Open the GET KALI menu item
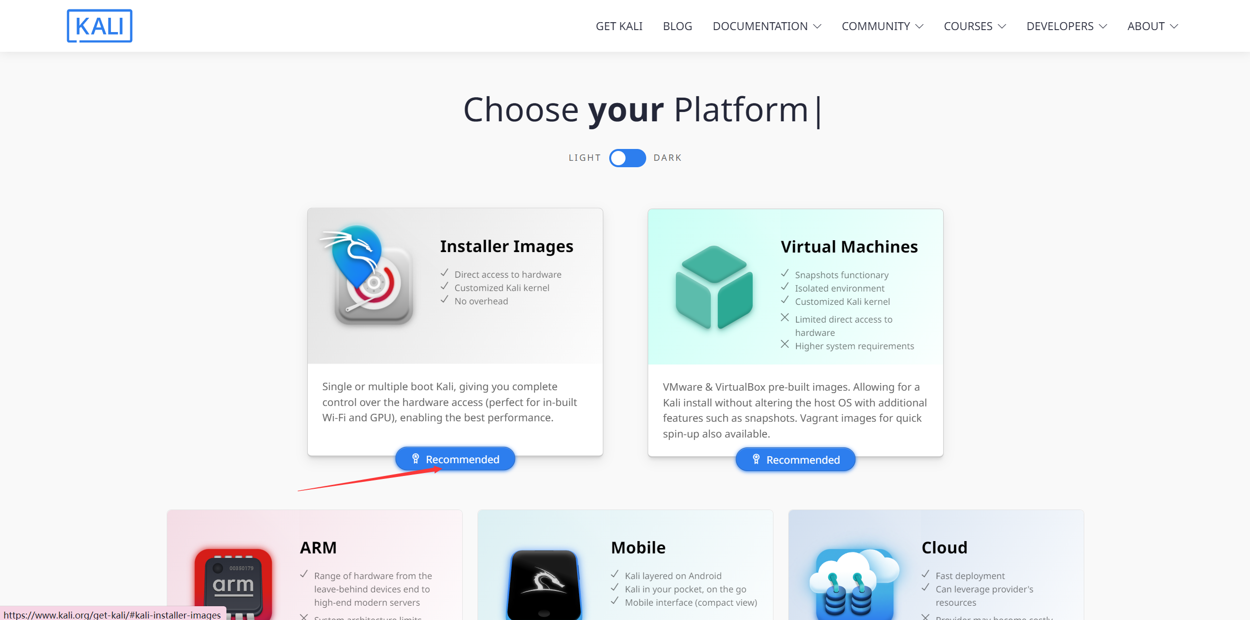This screenshot has width=1250, height=620. point(619,26)
